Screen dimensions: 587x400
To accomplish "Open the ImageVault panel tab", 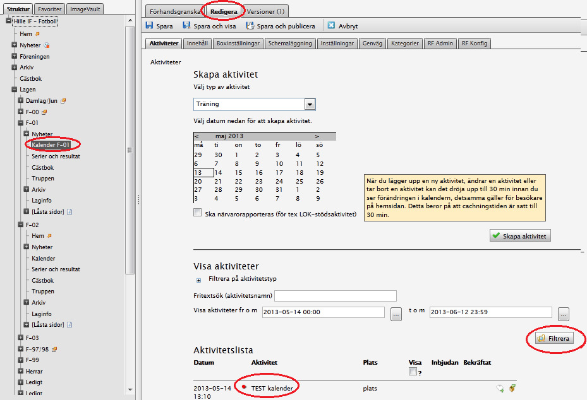I will (x=85, y=9).
